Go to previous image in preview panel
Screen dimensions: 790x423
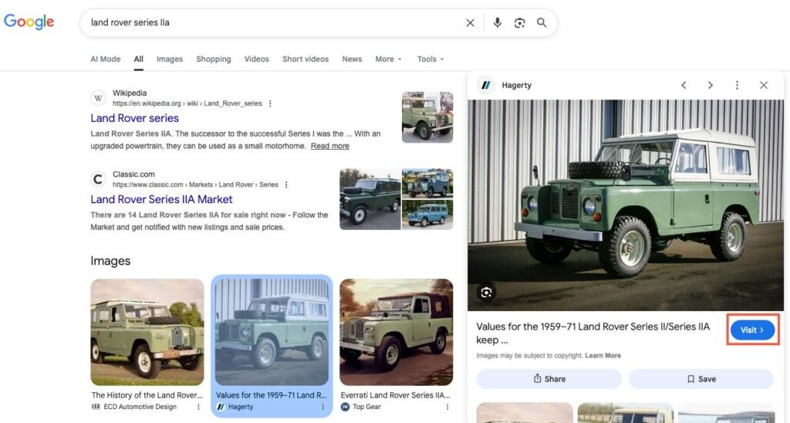pyautogui.click(x=684, y=86)
